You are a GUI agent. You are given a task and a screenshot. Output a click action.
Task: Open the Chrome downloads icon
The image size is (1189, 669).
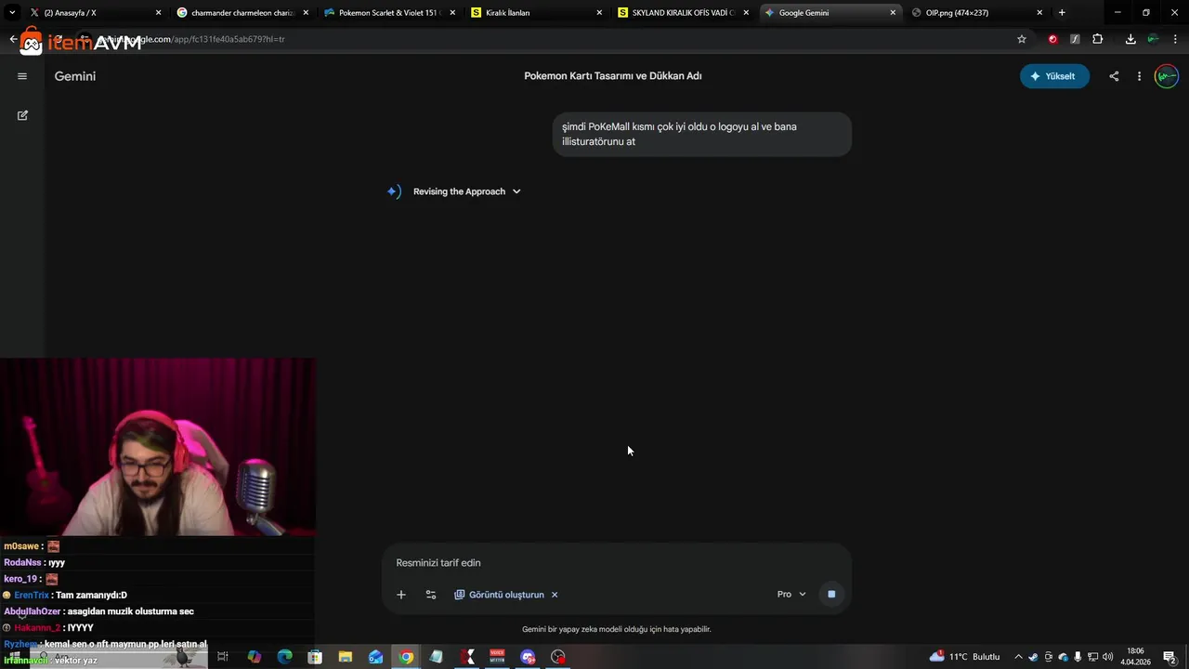point(1130,39)
